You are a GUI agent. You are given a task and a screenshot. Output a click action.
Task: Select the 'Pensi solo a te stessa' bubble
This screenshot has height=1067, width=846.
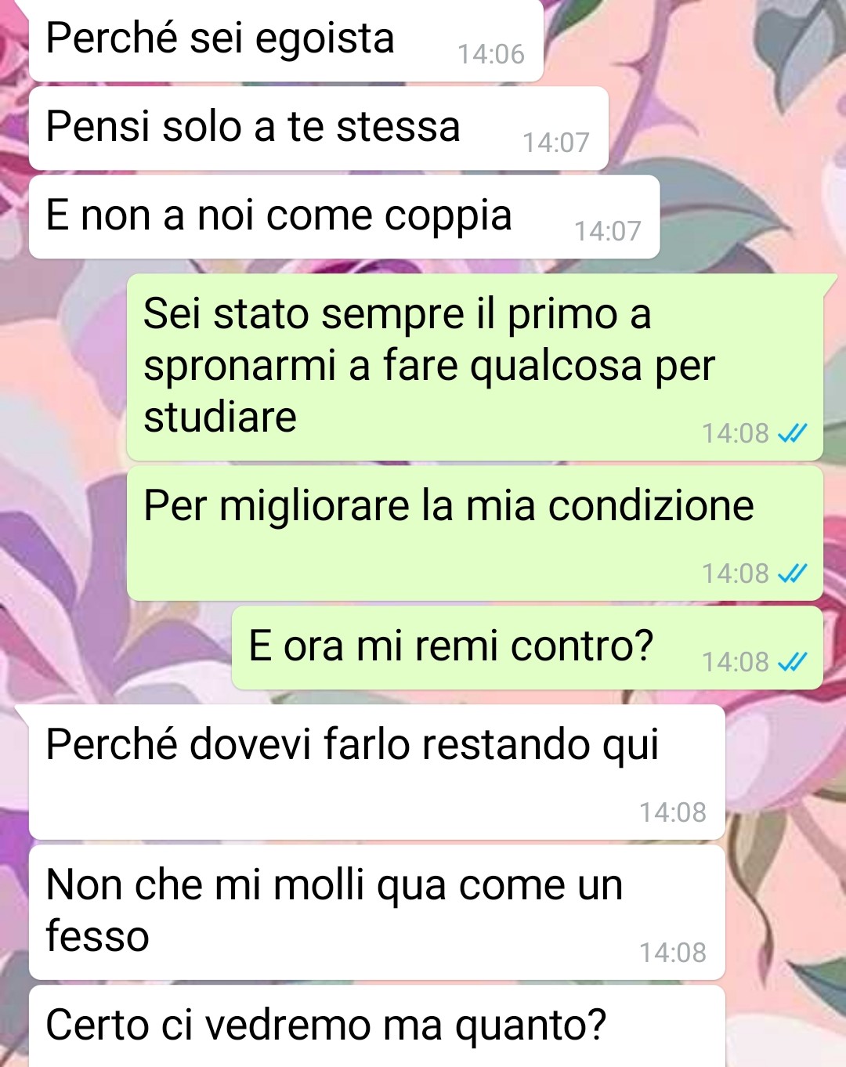click(x=319, y=128)
